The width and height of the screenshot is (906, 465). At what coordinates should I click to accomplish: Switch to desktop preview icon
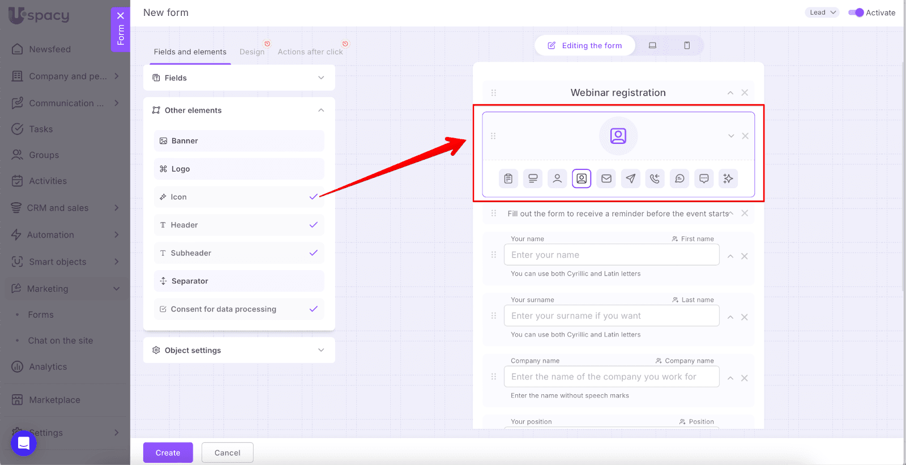tap(652, 45)
